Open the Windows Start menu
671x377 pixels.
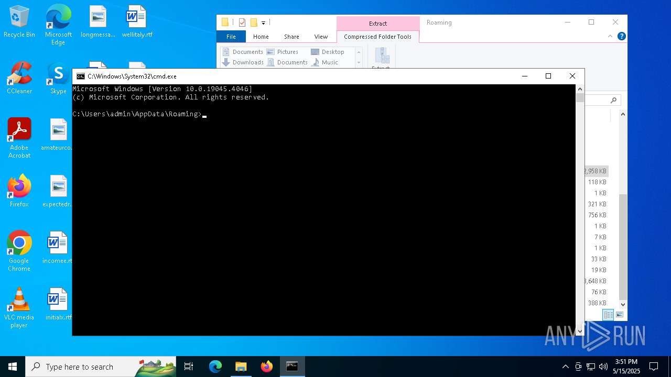tap(13, 367)
